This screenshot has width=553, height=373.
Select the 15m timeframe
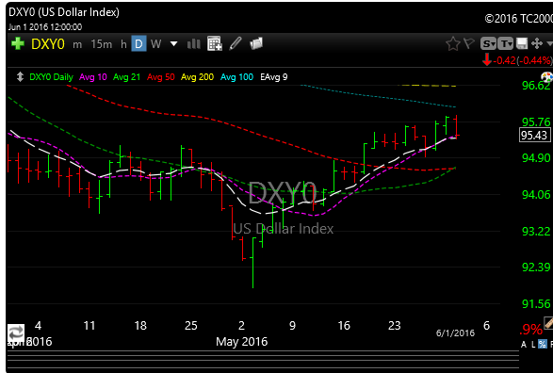tap(101, 44)
